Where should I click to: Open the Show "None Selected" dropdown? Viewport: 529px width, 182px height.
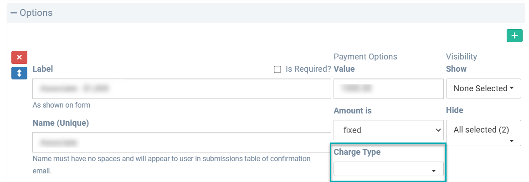483,89
